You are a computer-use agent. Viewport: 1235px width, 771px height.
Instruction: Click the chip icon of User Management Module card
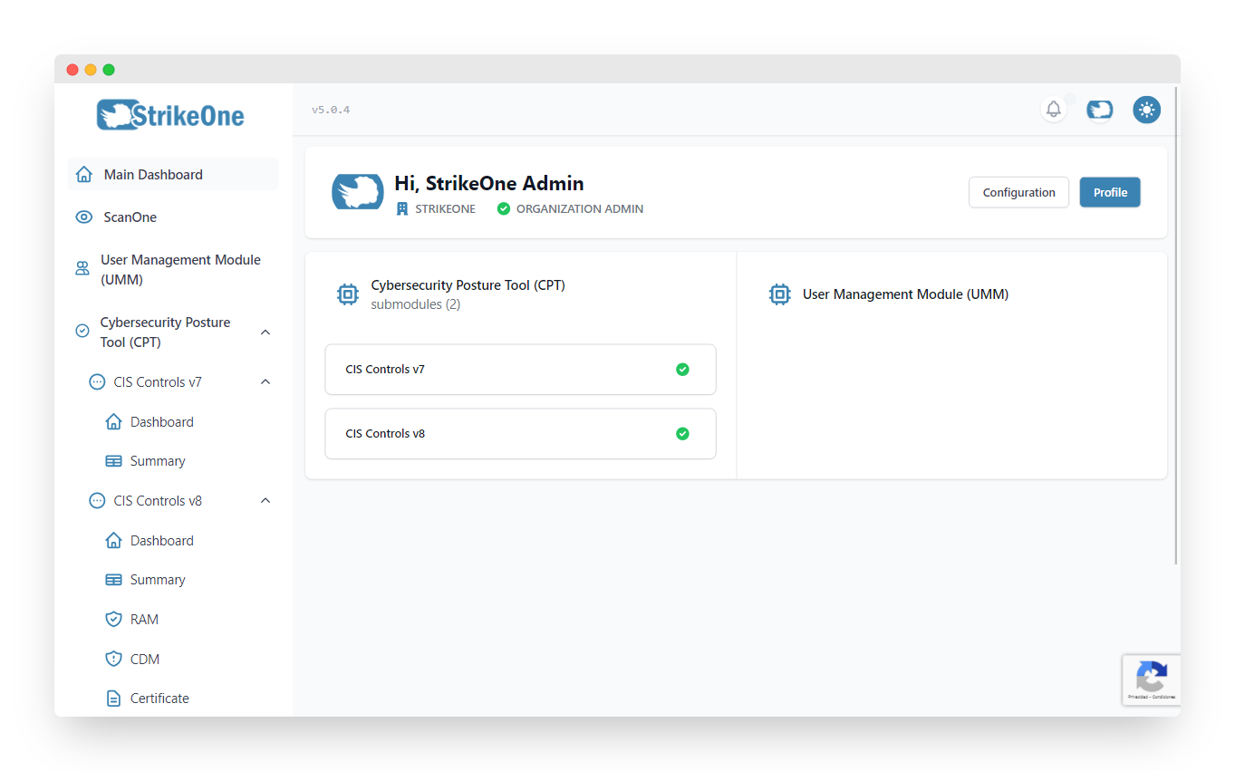[x=779, y=294]
